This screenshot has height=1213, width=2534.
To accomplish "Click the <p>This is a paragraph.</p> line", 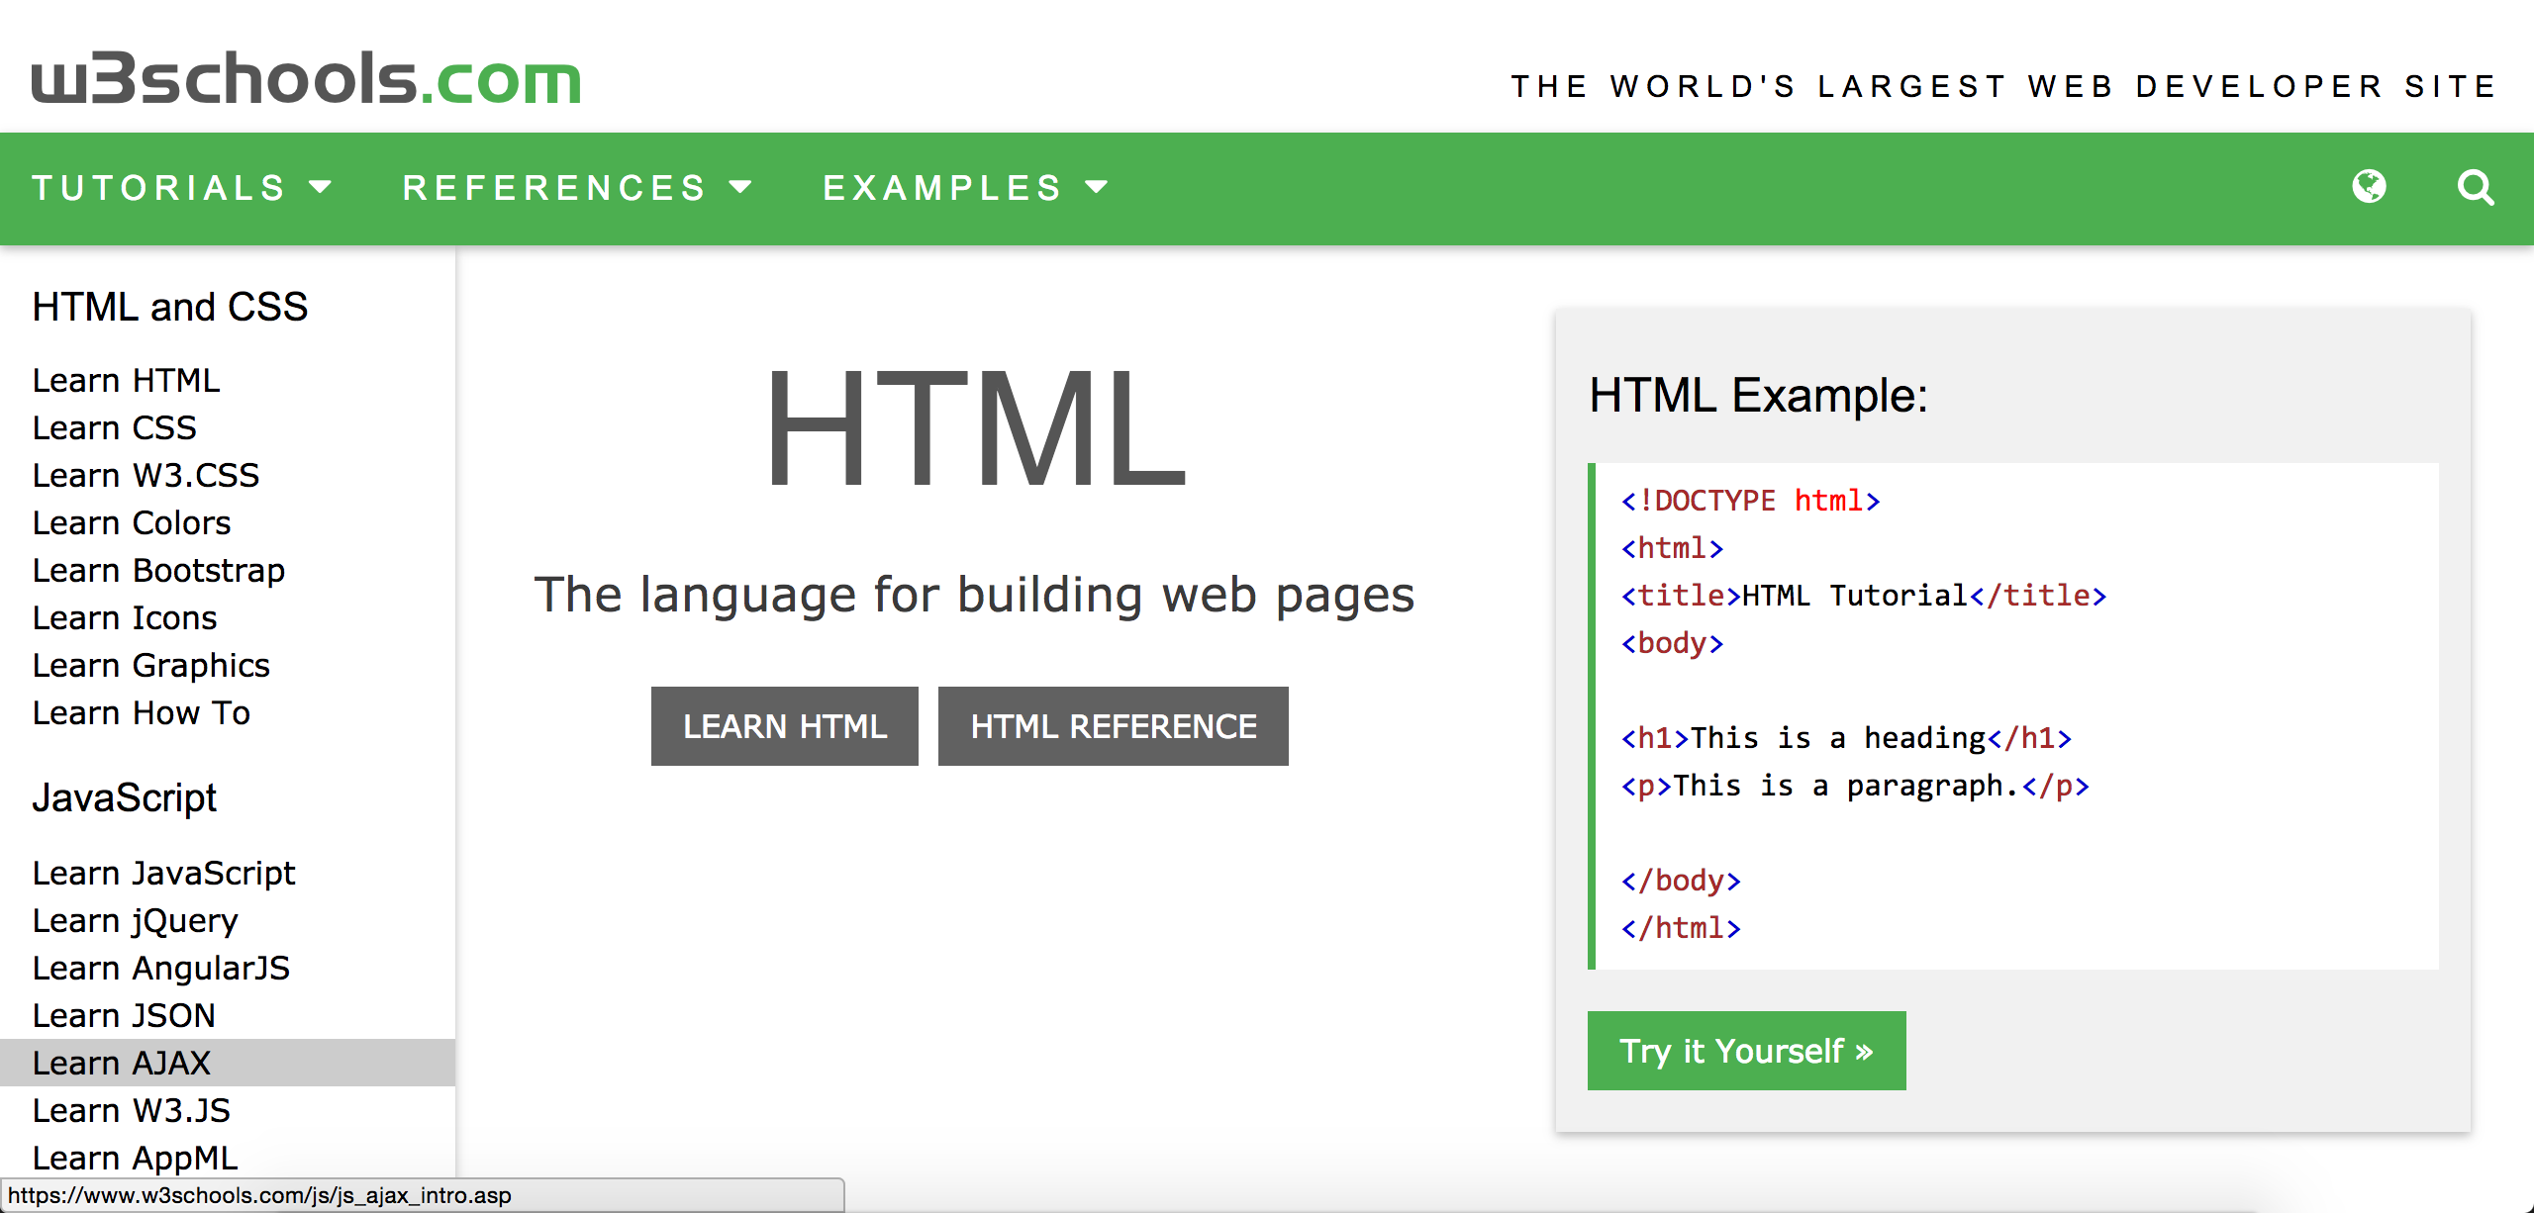I will click(x=1856, y=786).
